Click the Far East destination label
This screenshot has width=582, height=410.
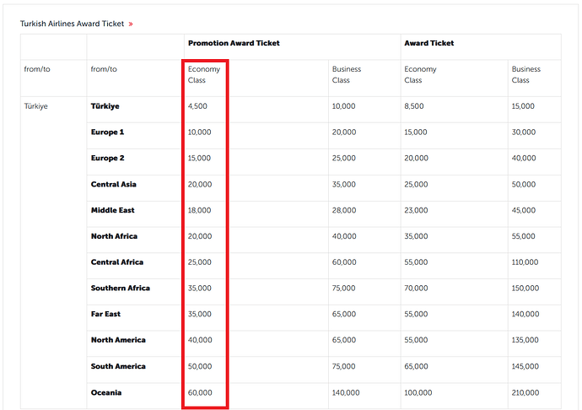coord(106,314)
